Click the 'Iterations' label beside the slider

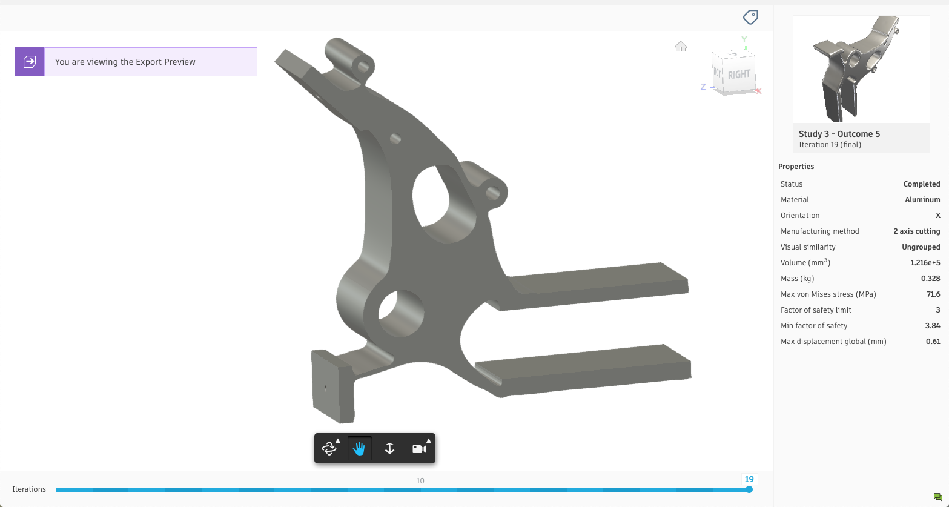[29, 489]
